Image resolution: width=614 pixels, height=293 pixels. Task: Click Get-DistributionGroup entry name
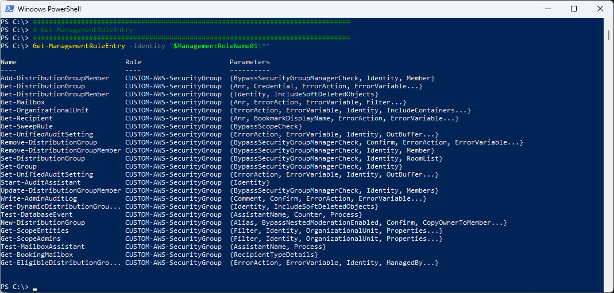43,87
